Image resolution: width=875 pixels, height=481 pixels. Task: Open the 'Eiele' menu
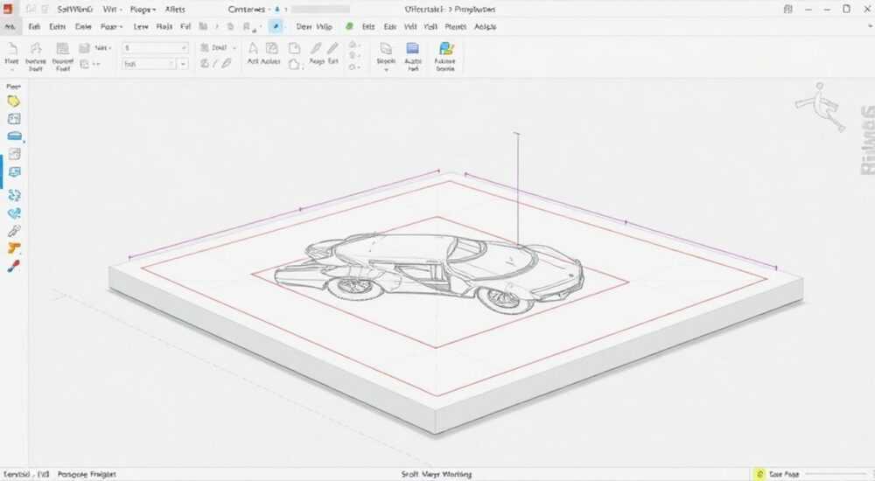pos(83,26)
